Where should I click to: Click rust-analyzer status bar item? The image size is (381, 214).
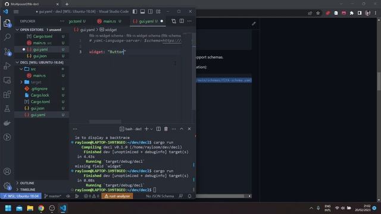[x=117, y=196]
